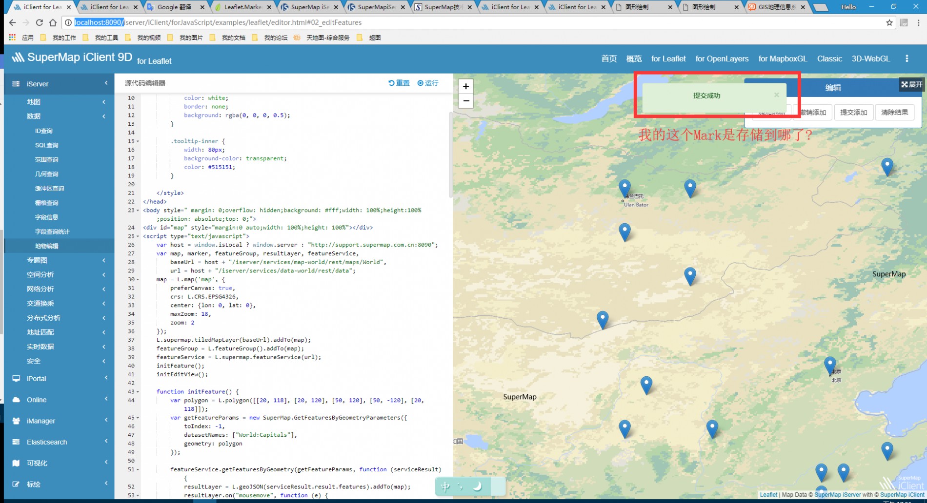Open the 3D-WebGL nav item
The image size is (927, 503).
click(x=871, y=58)
